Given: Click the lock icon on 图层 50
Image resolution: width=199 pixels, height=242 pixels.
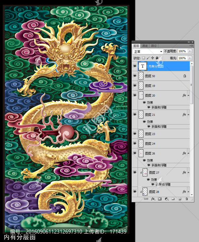Looking at the screenshot, I should coord(184,76).
